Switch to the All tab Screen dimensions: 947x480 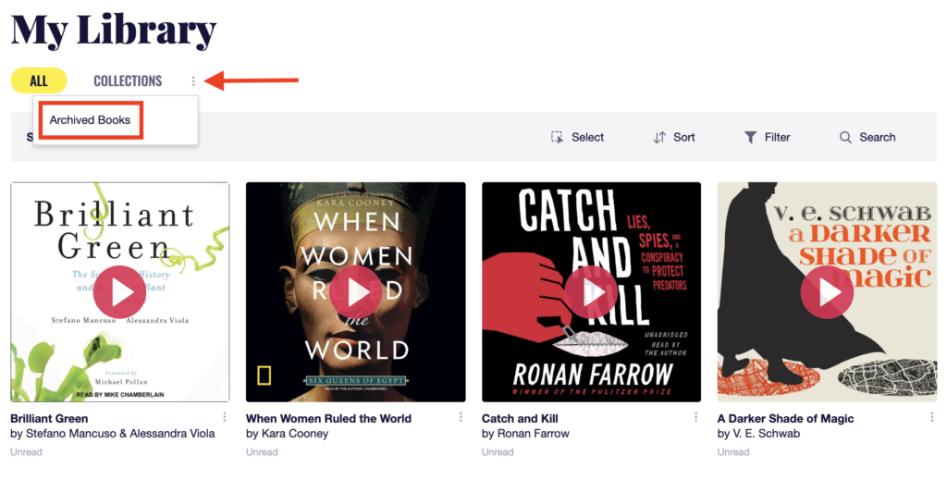(x=39, y=81)
